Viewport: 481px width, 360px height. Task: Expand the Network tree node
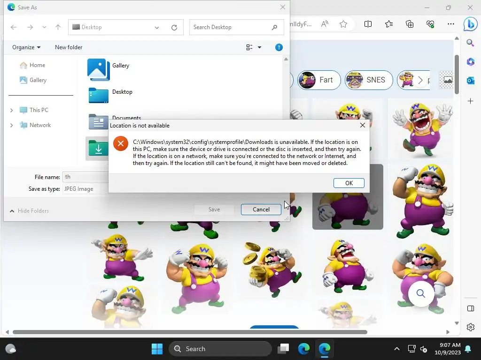point(12,125)
